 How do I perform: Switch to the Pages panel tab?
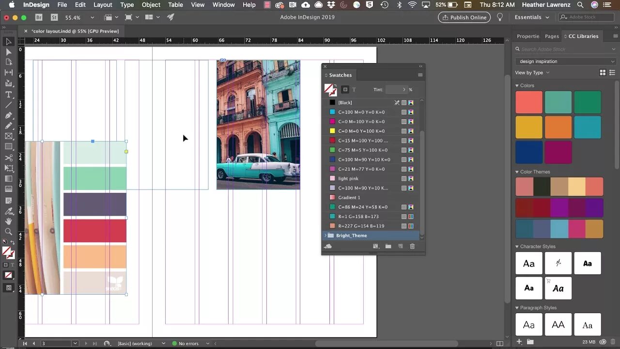552,36
